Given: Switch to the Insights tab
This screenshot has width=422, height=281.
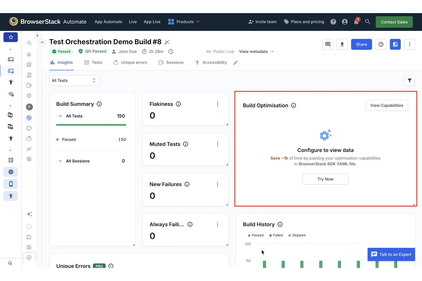Looking at the screenshot, I should pos(62,63).
